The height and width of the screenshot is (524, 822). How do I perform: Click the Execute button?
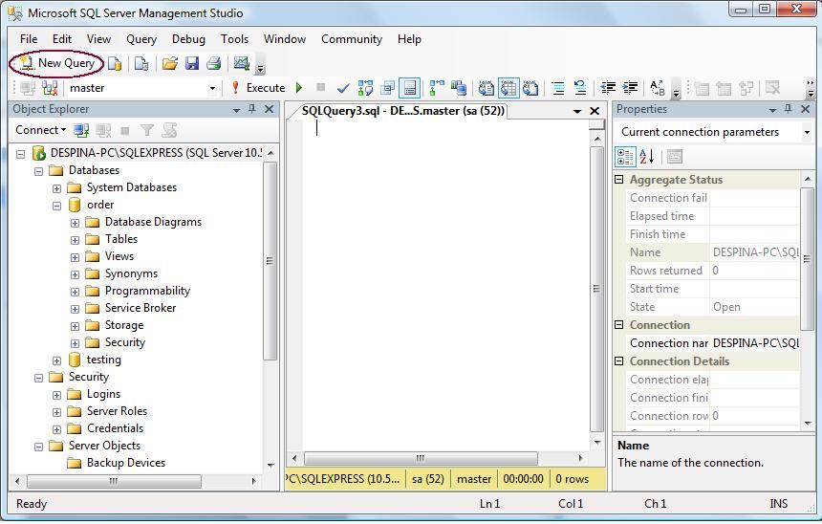(x=259, y=88)
